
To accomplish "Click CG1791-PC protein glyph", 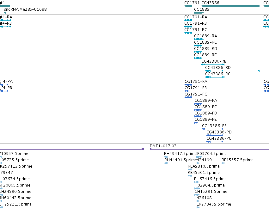I will 188,97.
